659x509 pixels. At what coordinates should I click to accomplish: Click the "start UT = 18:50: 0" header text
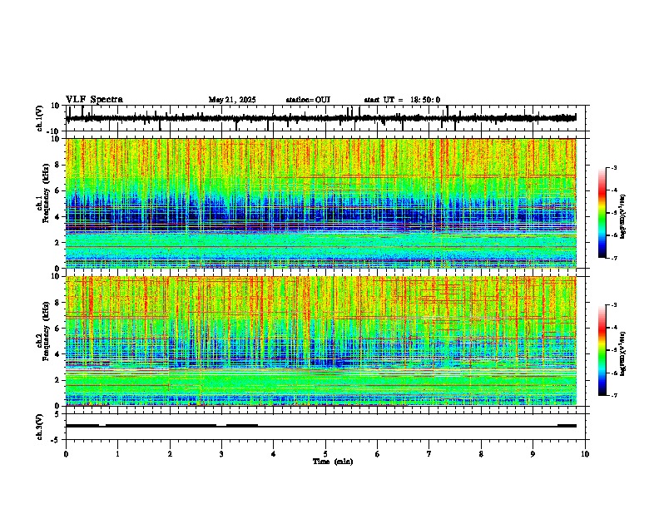402,100
